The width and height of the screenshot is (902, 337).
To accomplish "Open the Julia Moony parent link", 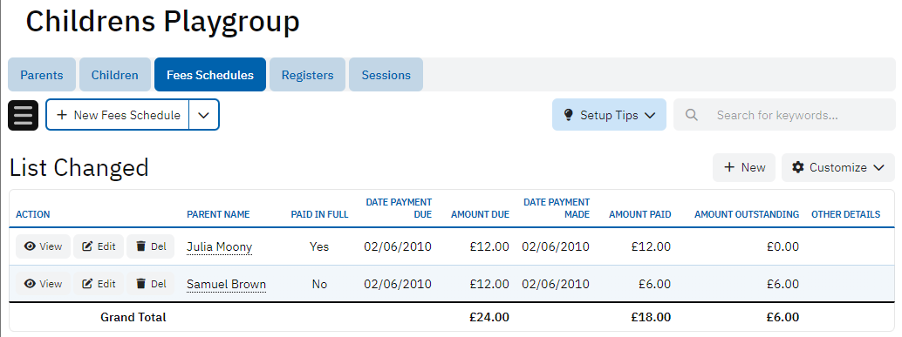I will pos(219,246).
